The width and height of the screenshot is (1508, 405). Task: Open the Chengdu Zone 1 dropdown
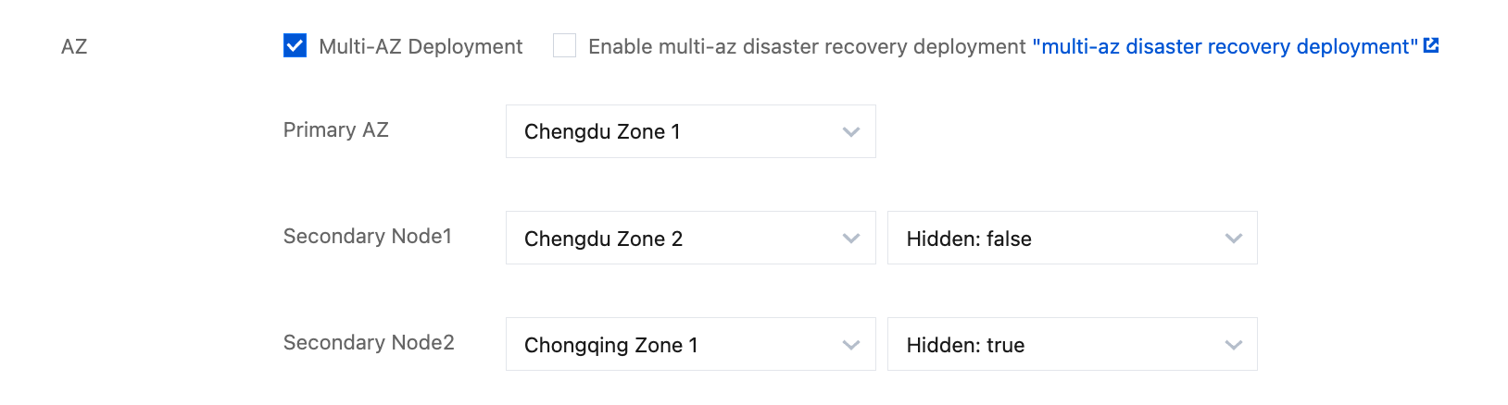(691, 131)
